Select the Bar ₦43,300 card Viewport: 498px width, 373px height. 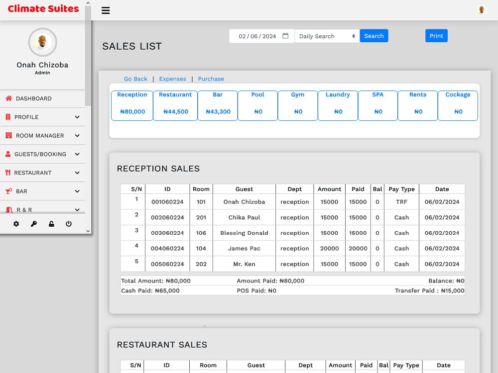(218, 105)
